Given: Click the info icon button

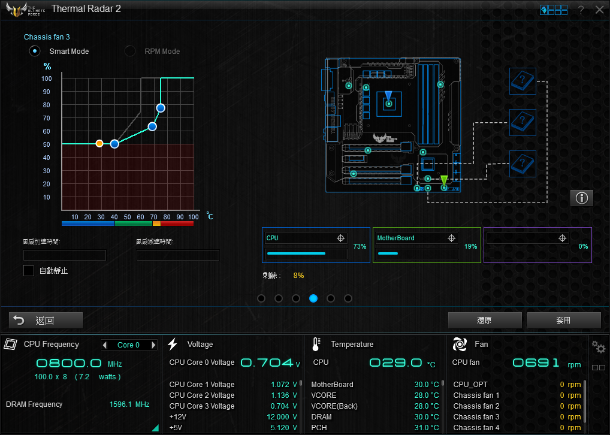Looking at the screenshot, I should (581, 198).
